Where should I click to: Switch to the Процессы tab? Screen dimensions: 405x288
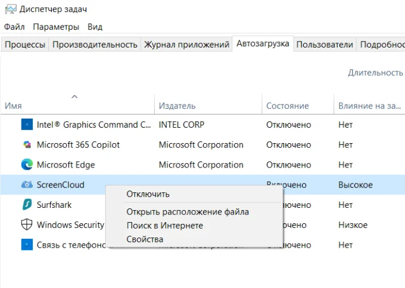point(25,45)
